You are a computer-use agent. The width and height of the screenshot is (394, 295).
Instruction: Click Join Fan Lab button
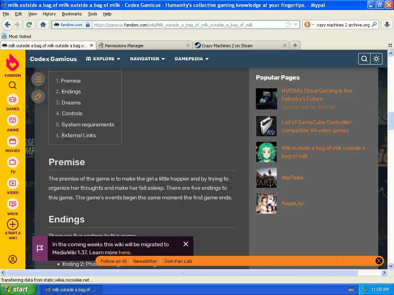point(178,261)
